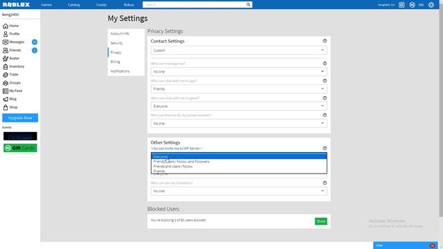Open the top bar messages icon
Image resolution: width=443 pixels, height=249 pixels.
click(401, 5)
